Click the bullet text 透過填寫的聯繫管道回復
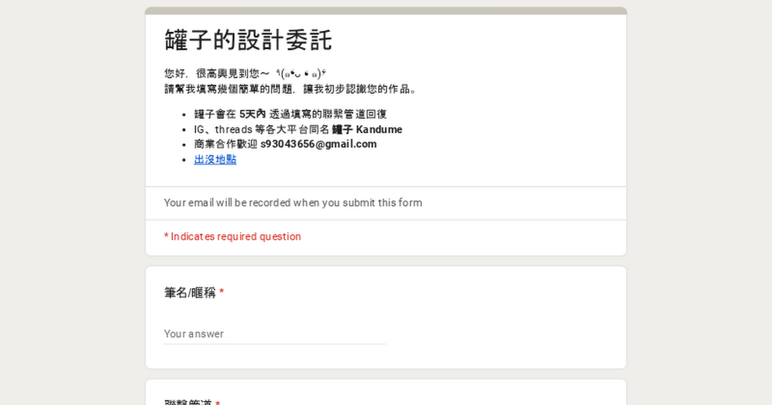This screenshot has height=405, width=772. (x=328, y=114)
